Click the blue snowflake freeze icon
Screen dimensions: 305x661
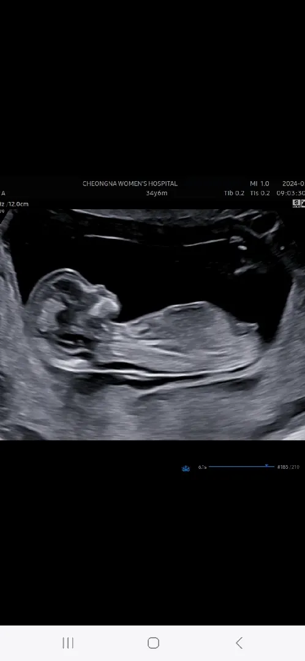tap(186, 468)
